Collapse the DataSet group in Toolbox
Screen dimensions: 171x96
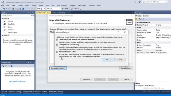tap(2, 19)
